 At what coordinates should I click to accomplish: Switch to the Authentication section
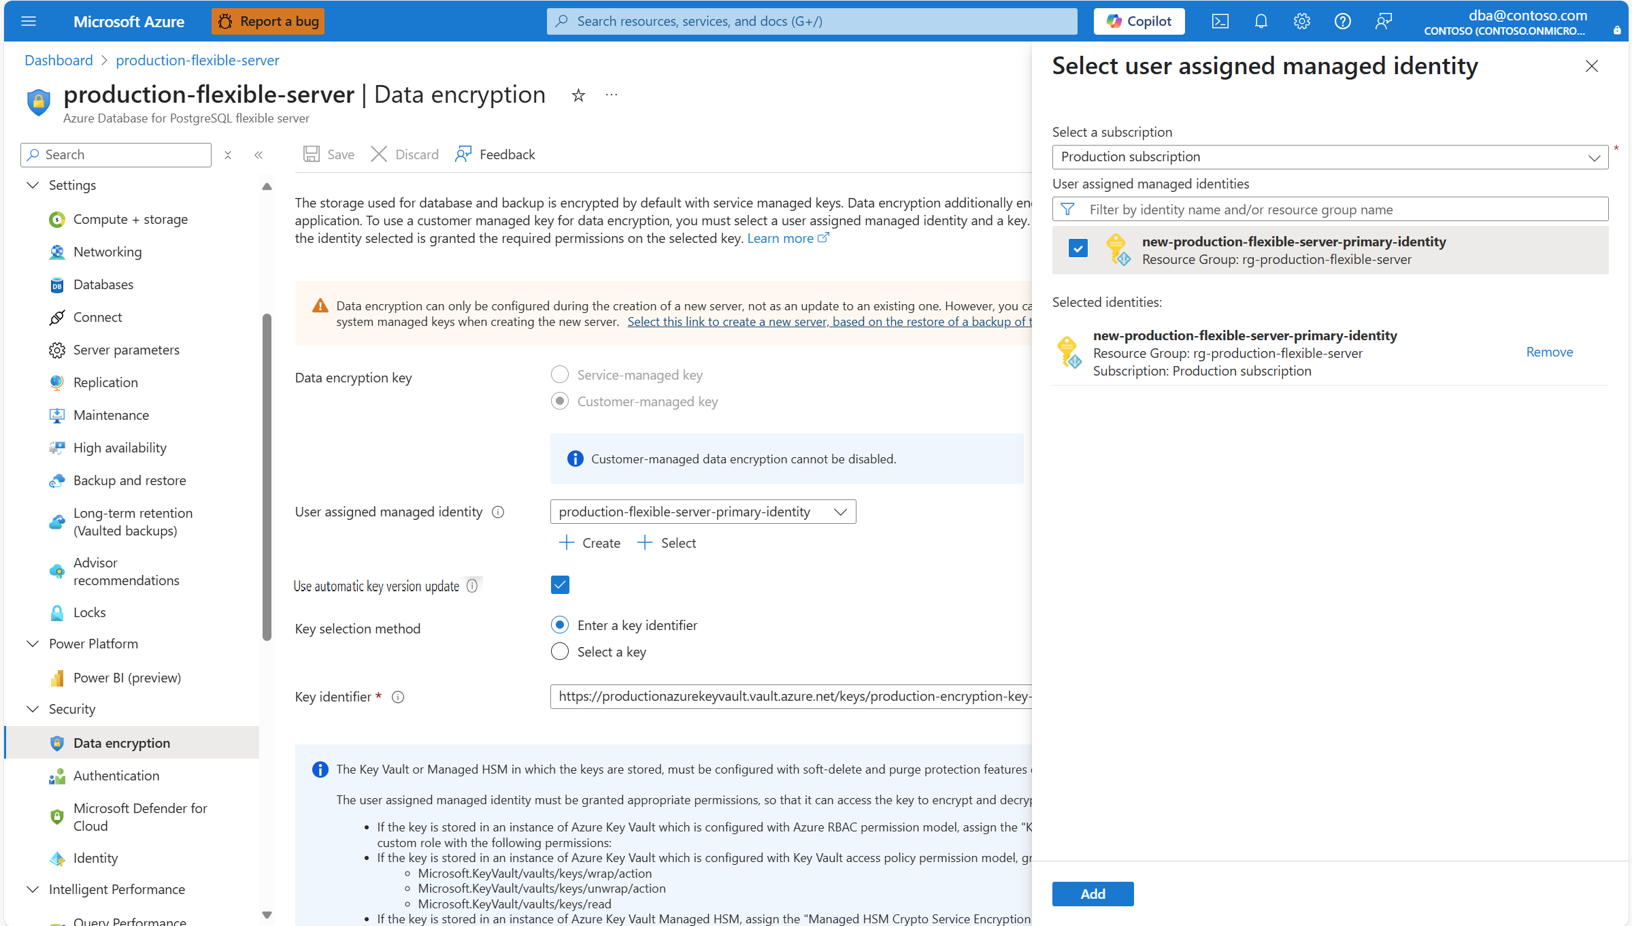pos(116,775)
